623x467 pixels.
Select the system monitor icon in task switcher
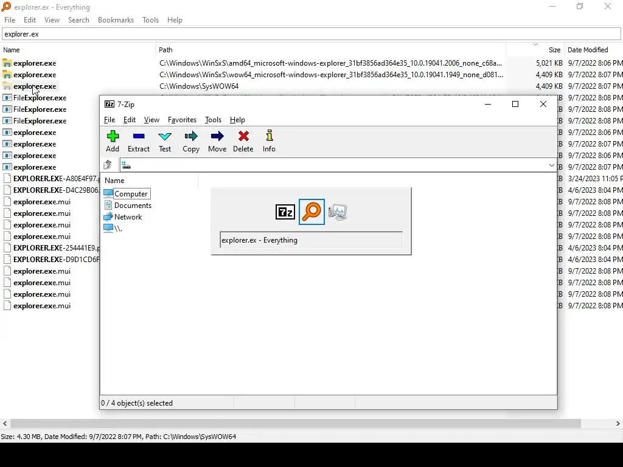[x=338, y=212]
